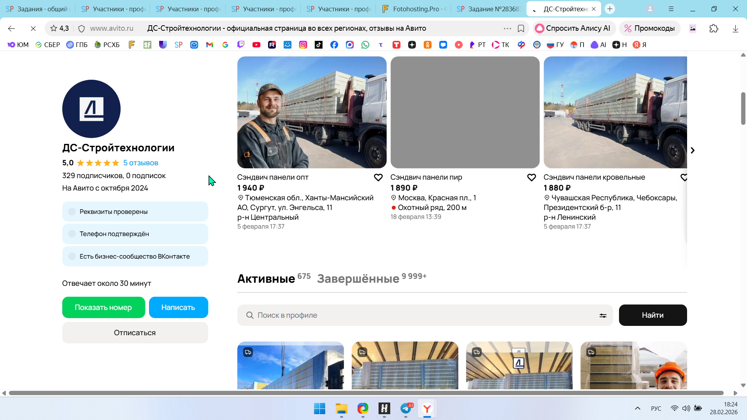
Task: Expand the hidden system tray icons
Action: 637,408
